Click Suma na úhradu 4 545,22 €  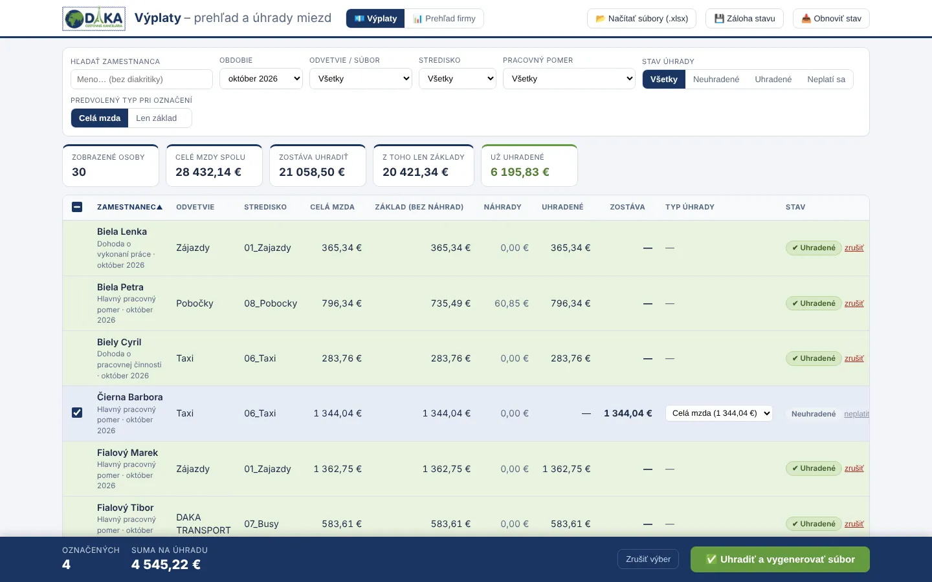pos(170,558)
